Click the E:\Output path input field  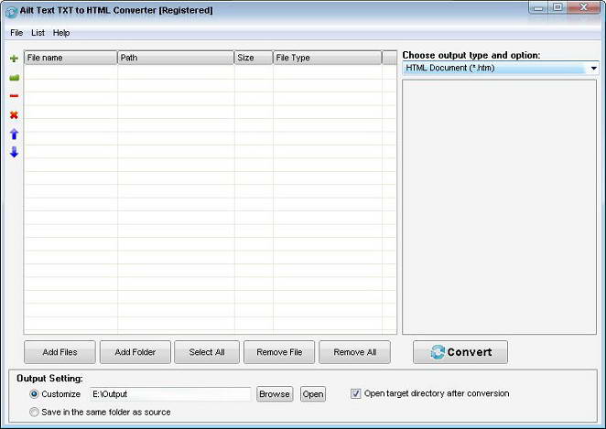pos(170,394)
